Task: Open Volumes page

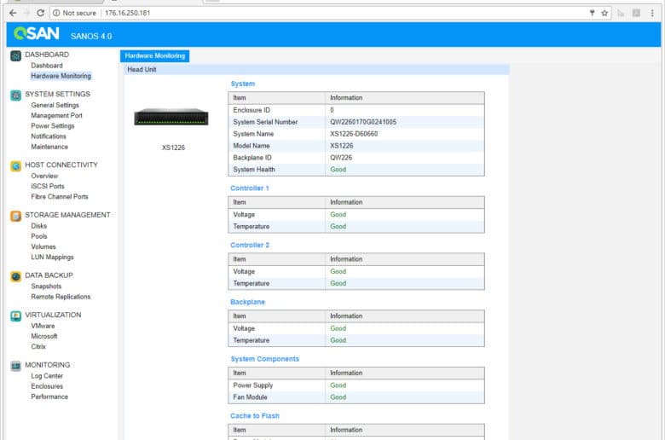Action: pos(43,247)
